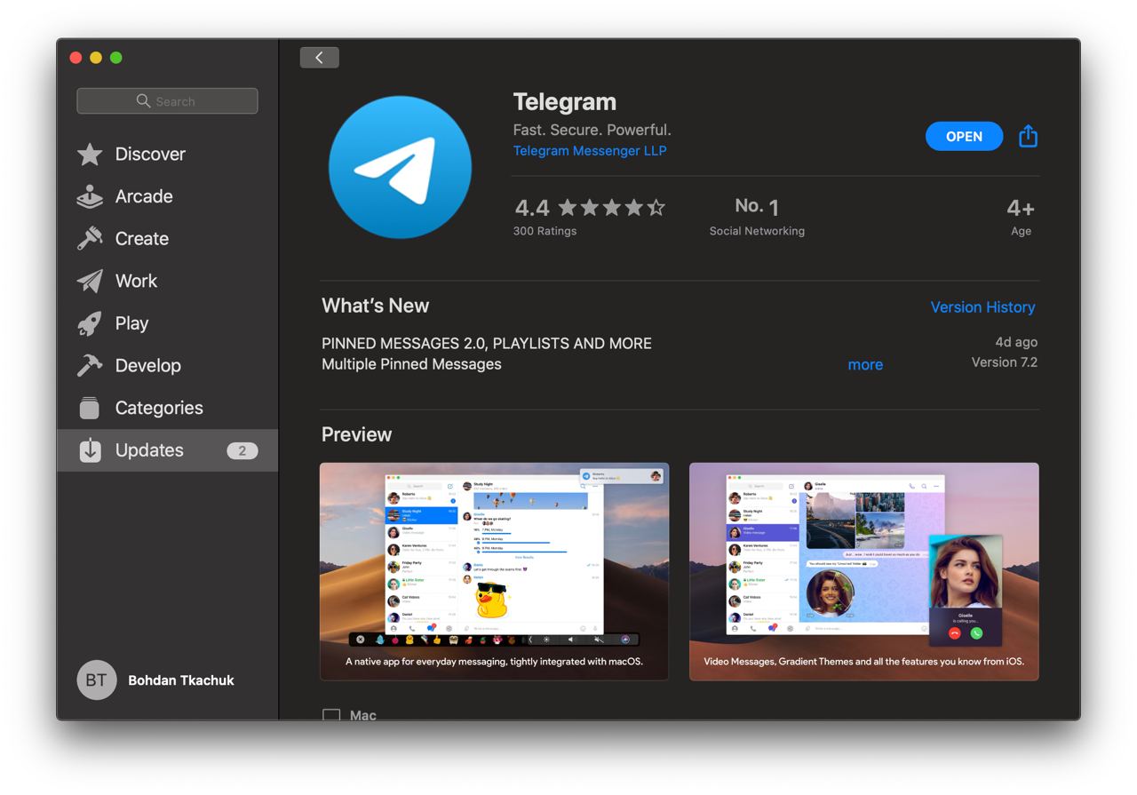
Task: Click the '4d ago' date text
Action: (x=1016, y=342)
